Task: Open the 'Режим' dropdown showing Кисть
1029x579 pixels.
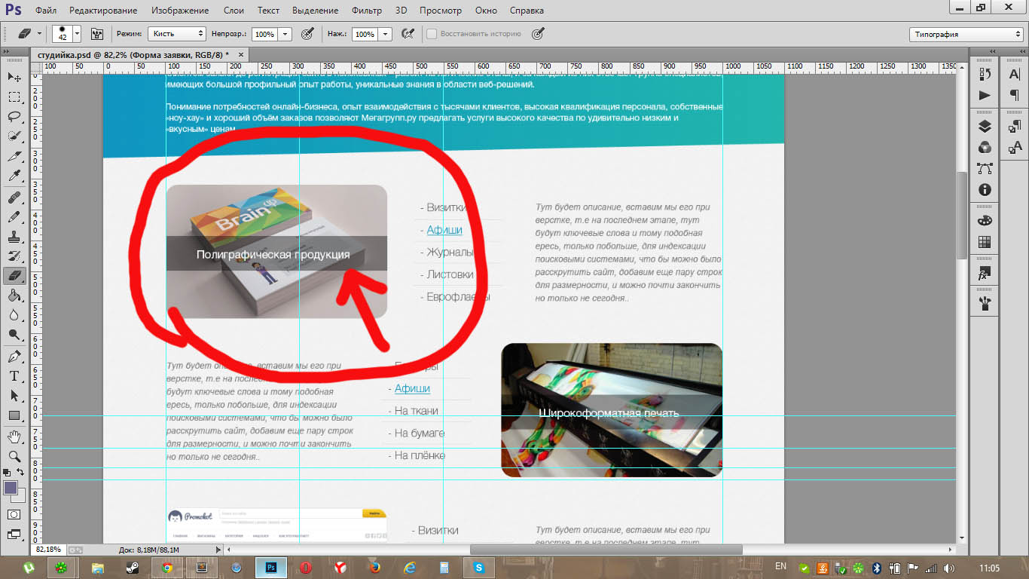Action: [x=177, y=34]
